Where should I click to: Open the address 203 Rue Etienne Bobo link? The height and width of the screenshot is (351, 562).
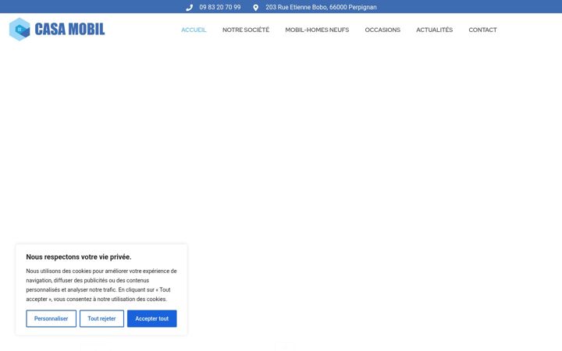321,7
